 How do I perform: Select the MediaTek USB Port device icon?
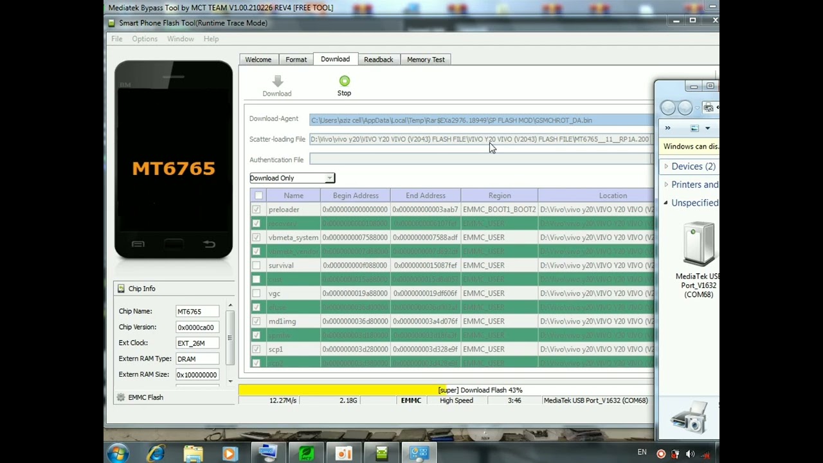click(x=698, y=244)
